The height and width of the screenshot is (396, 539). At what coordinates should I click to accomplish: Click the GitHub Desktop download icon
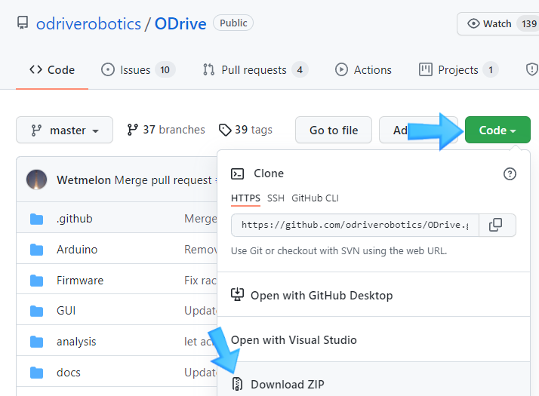click(x=237, y=295)
